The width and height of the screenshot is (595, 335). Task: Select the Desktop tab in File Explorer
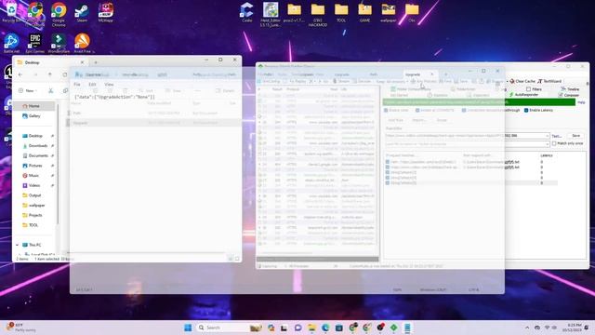(x=50, y=62)
